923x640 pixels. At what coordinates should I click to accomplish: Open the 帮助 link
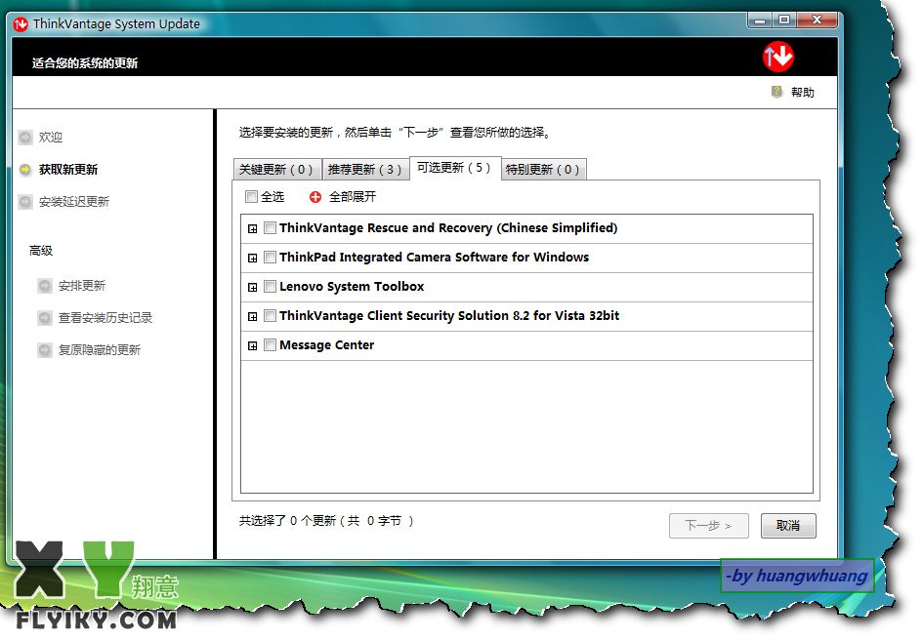click(x=803, y=93)
